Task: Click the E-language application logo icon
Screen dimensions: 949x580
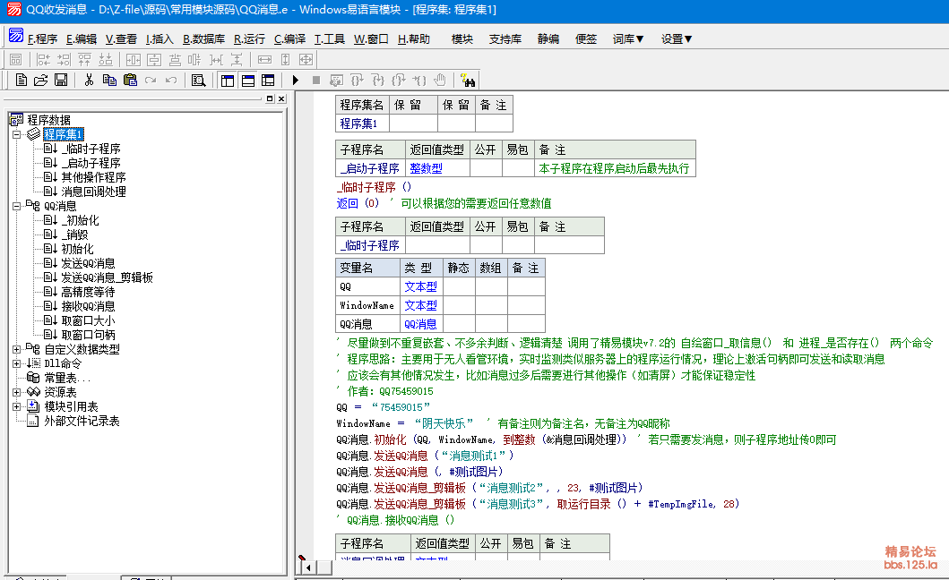Action: 16,37
